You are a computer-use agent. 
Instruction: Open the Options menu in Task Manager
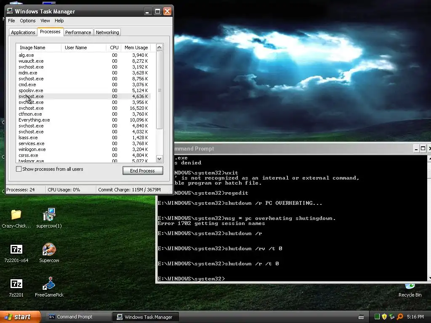[x=28, y=21]
